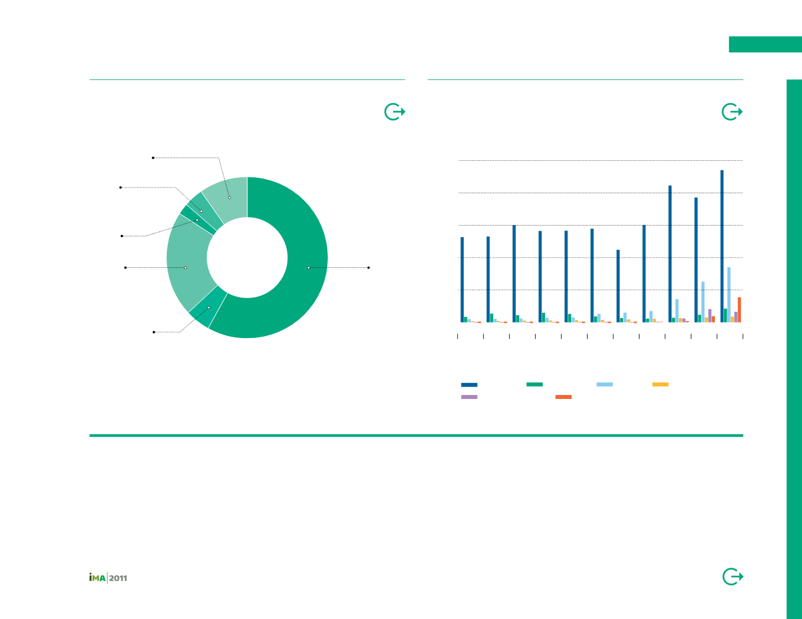Image resolution: width=802 pixels, height=619 pixels.
Task: Click the iMA 2011 logo
Action: click(108, 578)
